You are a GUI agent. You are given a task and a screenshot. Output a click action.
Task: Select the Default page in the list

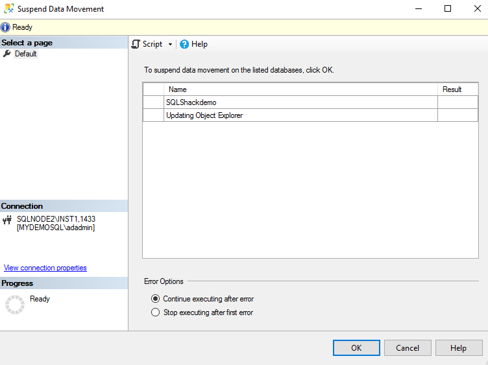(x=26, y=54)
